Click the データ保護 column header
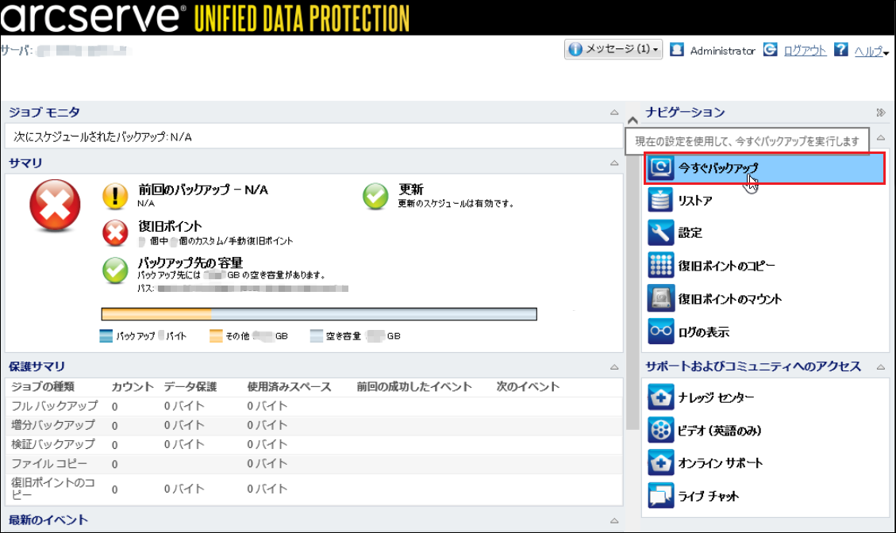The image size is (896, 533). coord(190,387)
